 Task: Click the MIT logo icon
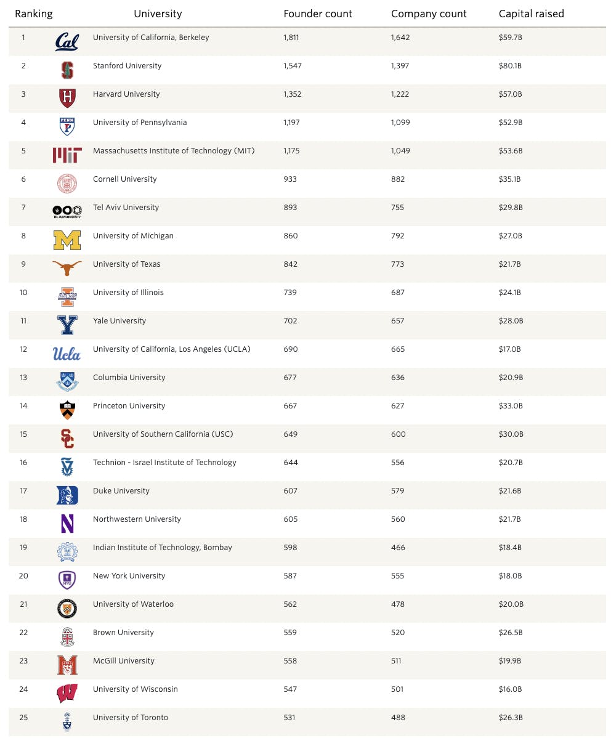(67, 155)
